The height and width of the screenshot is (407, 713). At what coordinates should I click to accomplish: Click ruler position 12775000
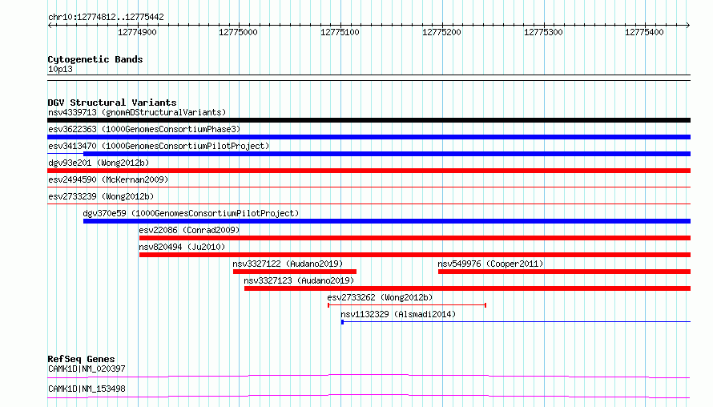[238, 32]
